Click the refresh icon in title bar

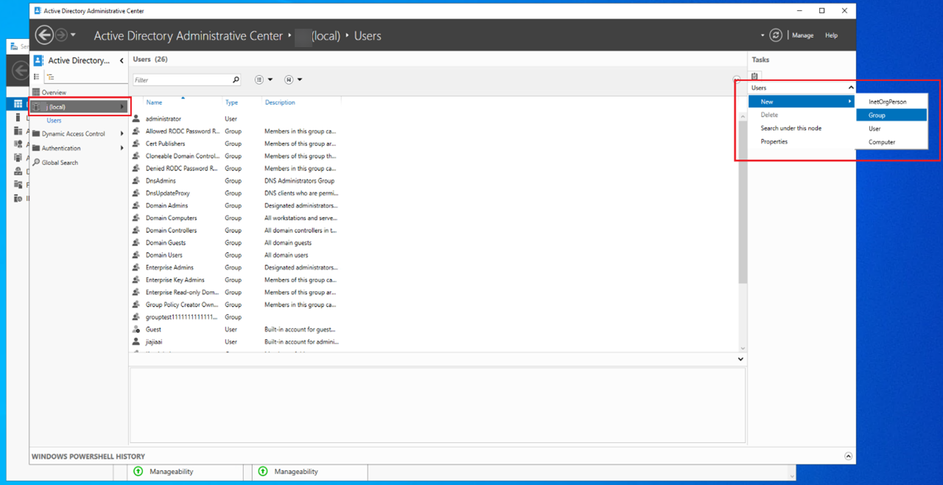click(x=775, y=35)
